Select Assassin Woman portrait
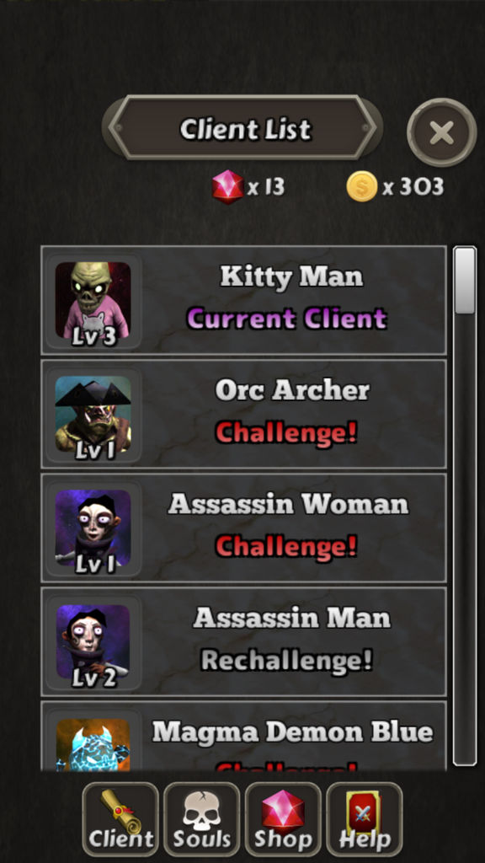 click(93, 528)
